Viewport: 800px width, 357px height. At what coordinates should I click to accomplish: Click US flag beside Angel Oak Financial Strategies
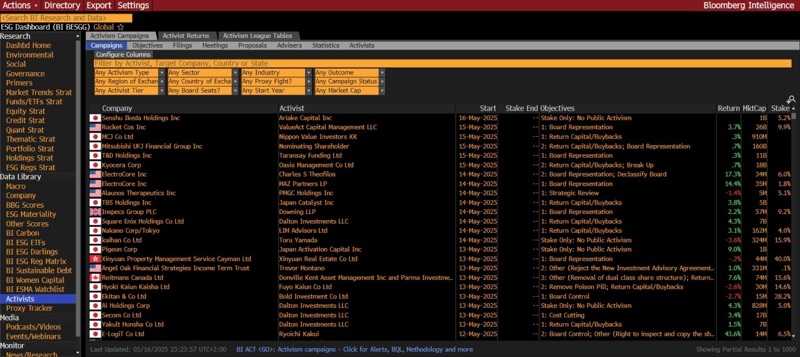click(x=95, y=268)
